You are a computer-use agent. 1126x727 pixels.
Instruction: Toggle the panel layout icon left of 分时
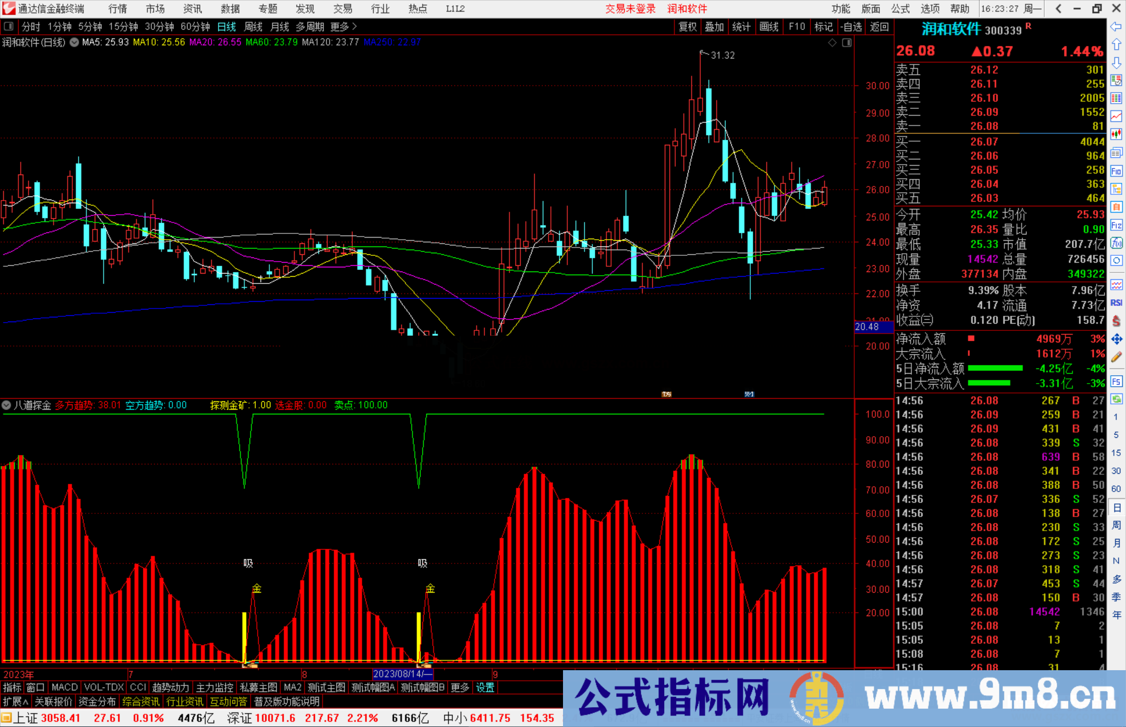(9, 27)
